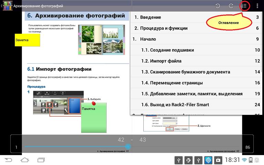This screenshot has height=165, width=264.
Task: Tap last page number 86 on slider
Action: 247,147
